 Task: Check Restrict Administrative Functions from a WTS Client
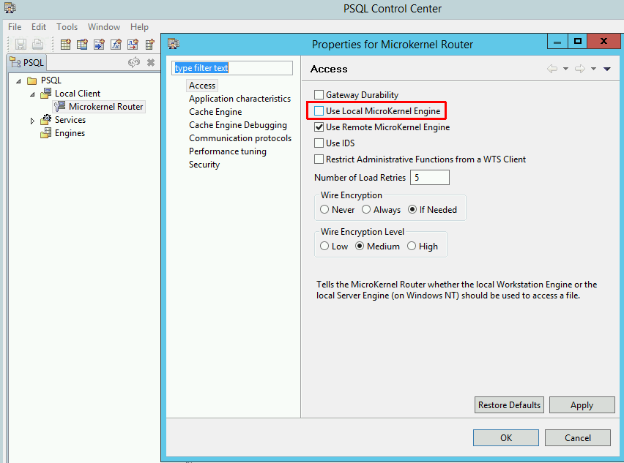point(319,159)
